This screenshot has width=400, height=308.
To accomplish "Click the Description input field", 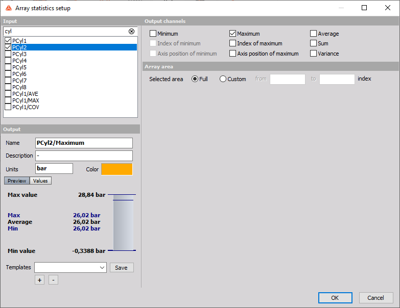I will tap(84, 156).
